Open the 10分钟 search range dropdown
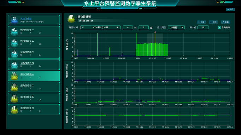 pyautogui.click(x=176, y=28)
